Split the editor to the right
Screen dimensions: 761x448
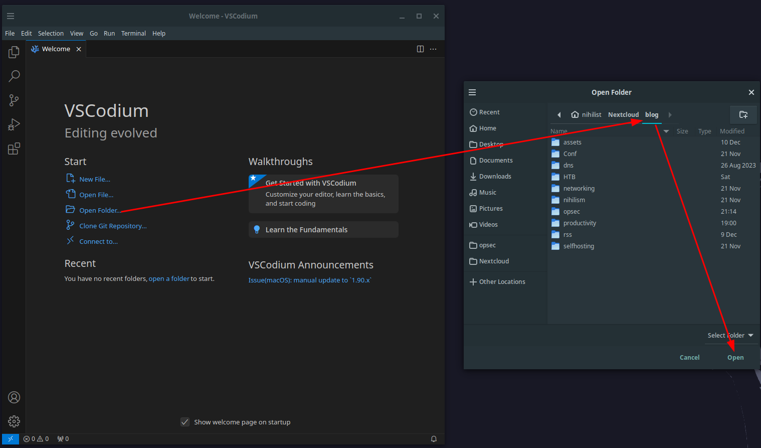tap(420, 49)
